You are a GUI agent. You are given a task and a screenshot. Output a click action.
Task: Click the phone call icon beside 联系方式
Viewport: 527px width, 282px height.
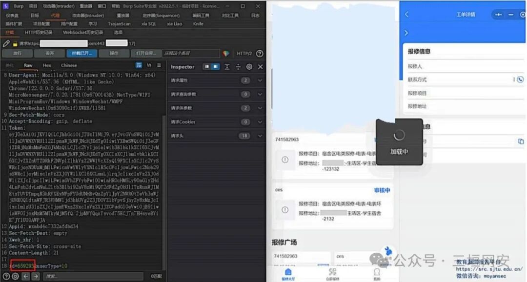tap(520, 80)
